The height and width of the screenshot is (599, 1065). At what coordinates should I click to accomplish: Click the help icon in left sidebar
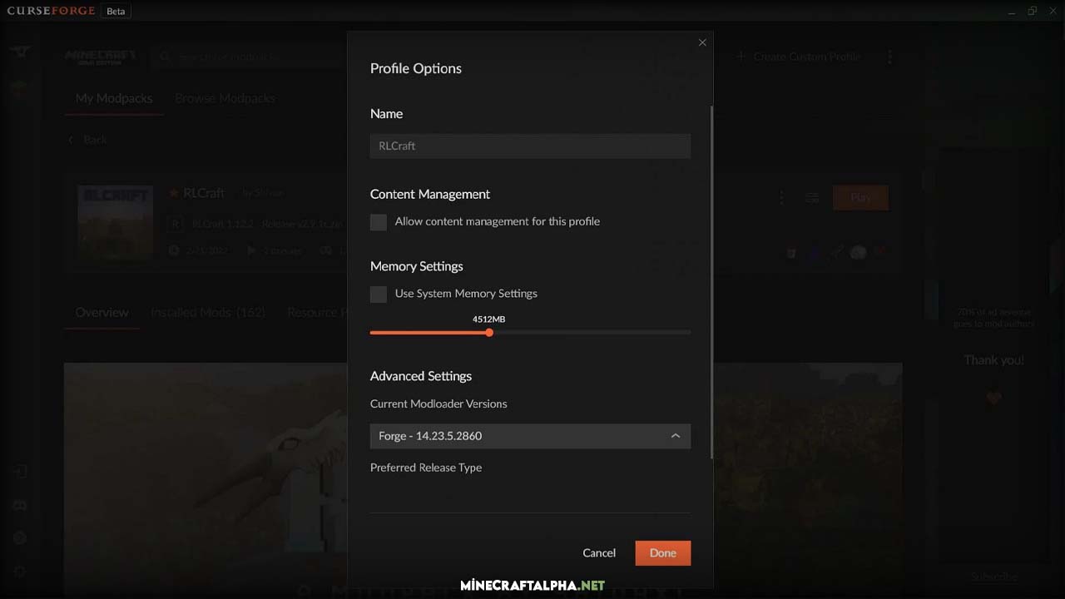click(20, 538)
